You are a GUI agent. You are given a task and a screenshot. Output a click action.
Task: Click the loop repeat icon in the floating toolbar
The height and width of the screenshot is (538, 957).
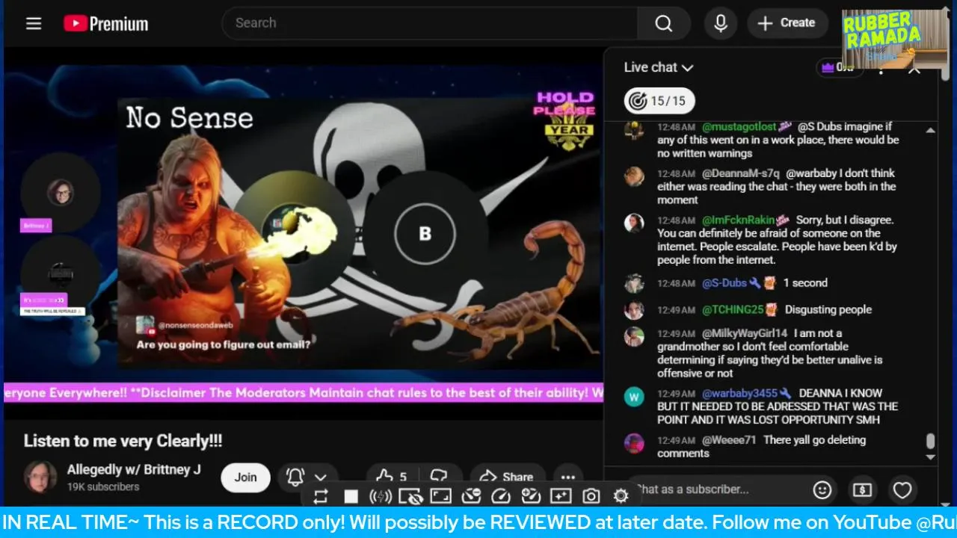click(321, 496)
